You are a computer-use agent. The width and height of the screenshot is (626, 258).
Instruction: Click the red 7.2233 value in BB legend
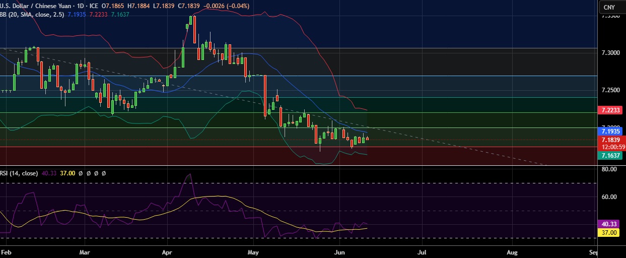point(99,15)
